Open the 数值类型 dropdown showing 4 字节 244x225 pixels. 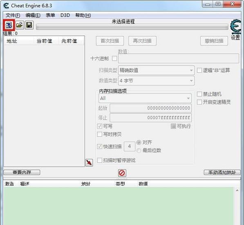pyautogui.click(x=157, y=81)
